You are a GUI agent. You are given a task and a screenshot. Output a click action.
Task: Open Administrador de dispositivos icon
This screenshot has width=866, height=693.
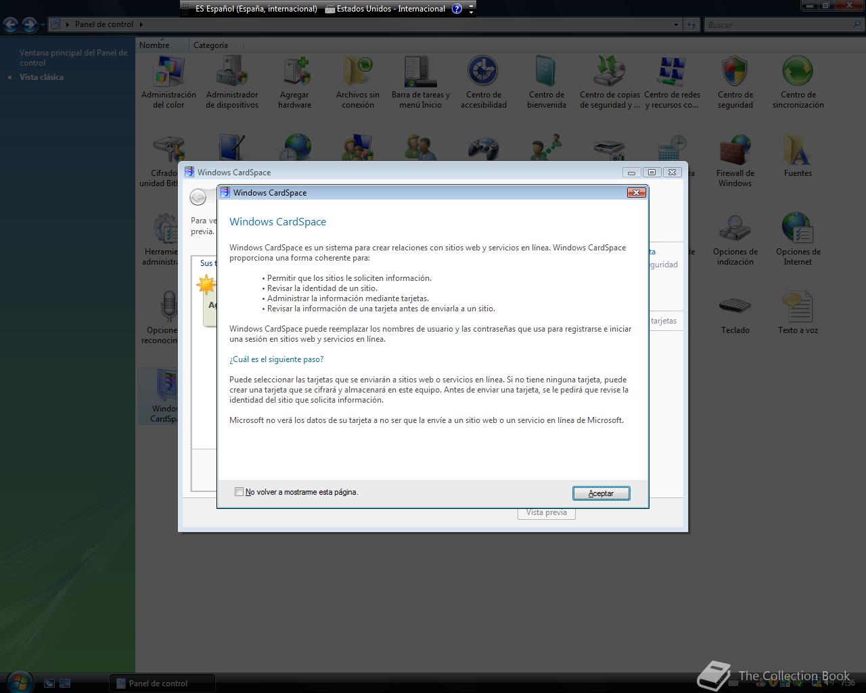[232, 83]
